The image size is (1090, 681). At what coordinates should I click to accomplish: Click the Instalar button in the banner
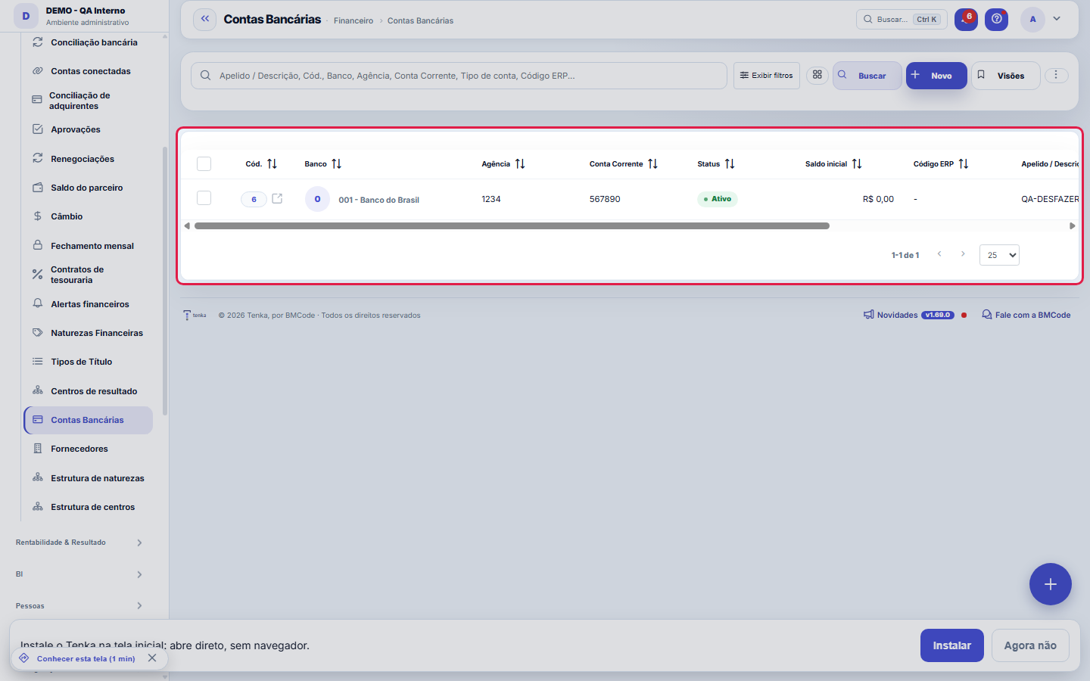[x=952, y=645]
